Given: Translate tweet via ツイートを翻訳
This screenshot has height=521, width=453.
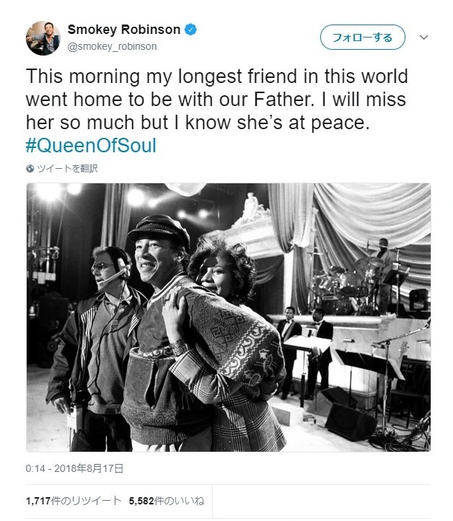Looking at the screenshot, I should (66, 169).
